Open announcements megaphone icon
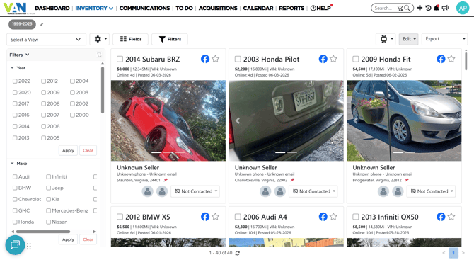The image size is (474, 260). 445,8
